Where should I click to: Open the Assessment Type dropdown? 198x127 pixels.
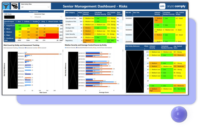tap(48, 17)
